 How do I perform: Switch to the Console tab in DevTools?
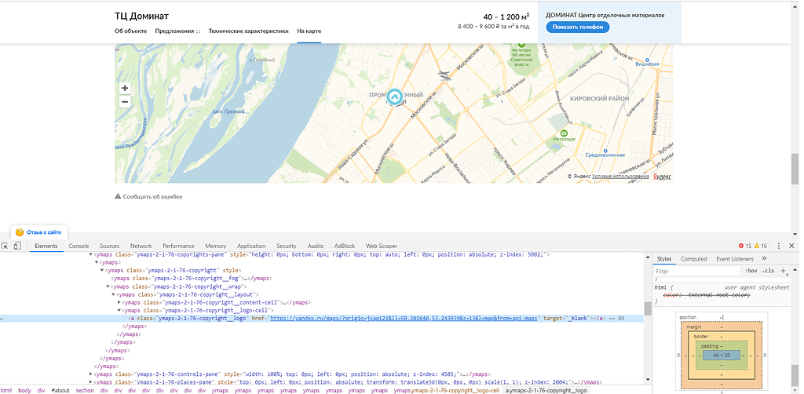click(x=79, y=246)
